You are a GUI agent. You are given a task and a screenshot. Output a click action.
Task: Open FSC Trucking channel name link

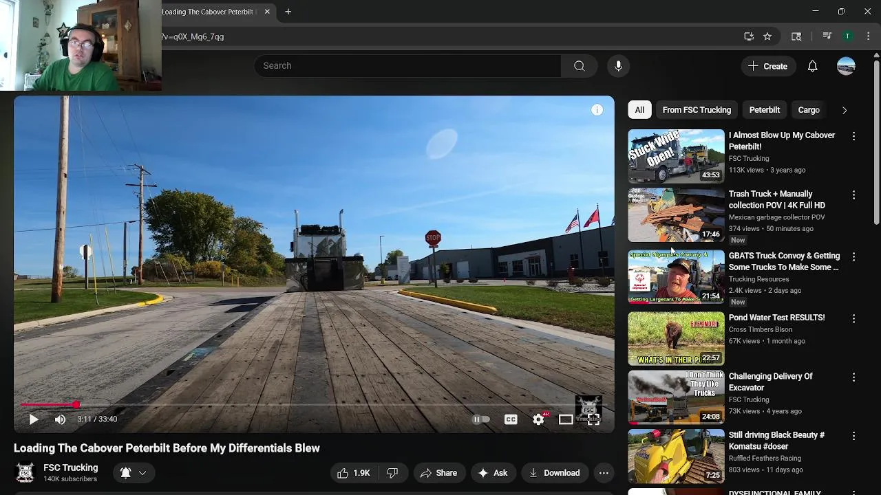point(70,467)
